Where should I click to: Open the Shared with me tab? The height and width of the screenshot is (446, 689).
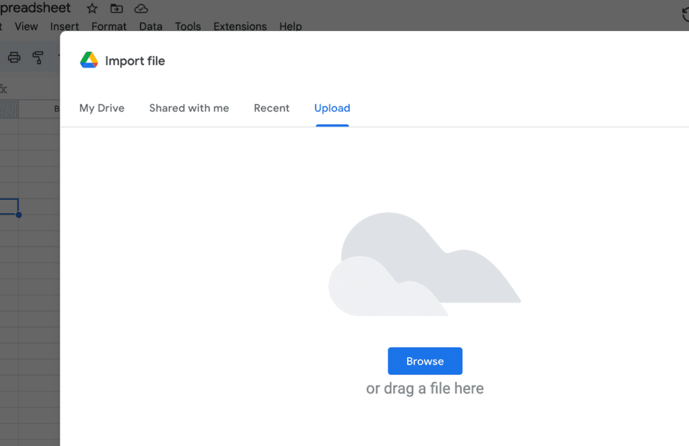pos(188,108)
